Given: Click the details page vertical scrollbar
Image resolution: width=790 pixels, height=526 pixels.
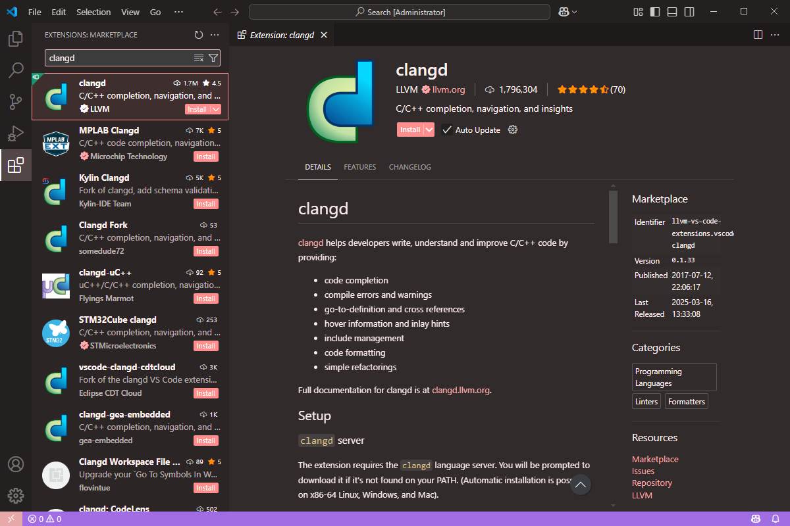Looking at the screenshot, I should point(613,217).
